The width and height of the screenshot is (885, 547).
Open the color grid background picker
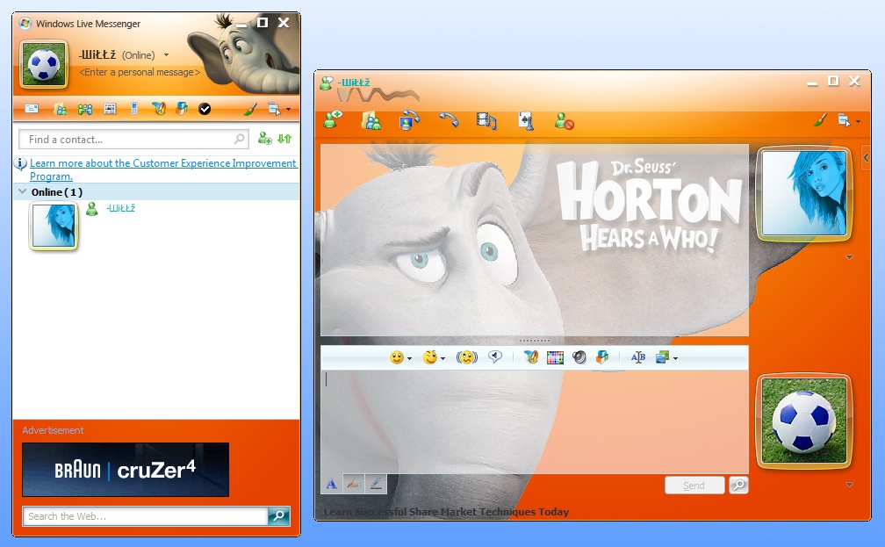tap(556, 358)
